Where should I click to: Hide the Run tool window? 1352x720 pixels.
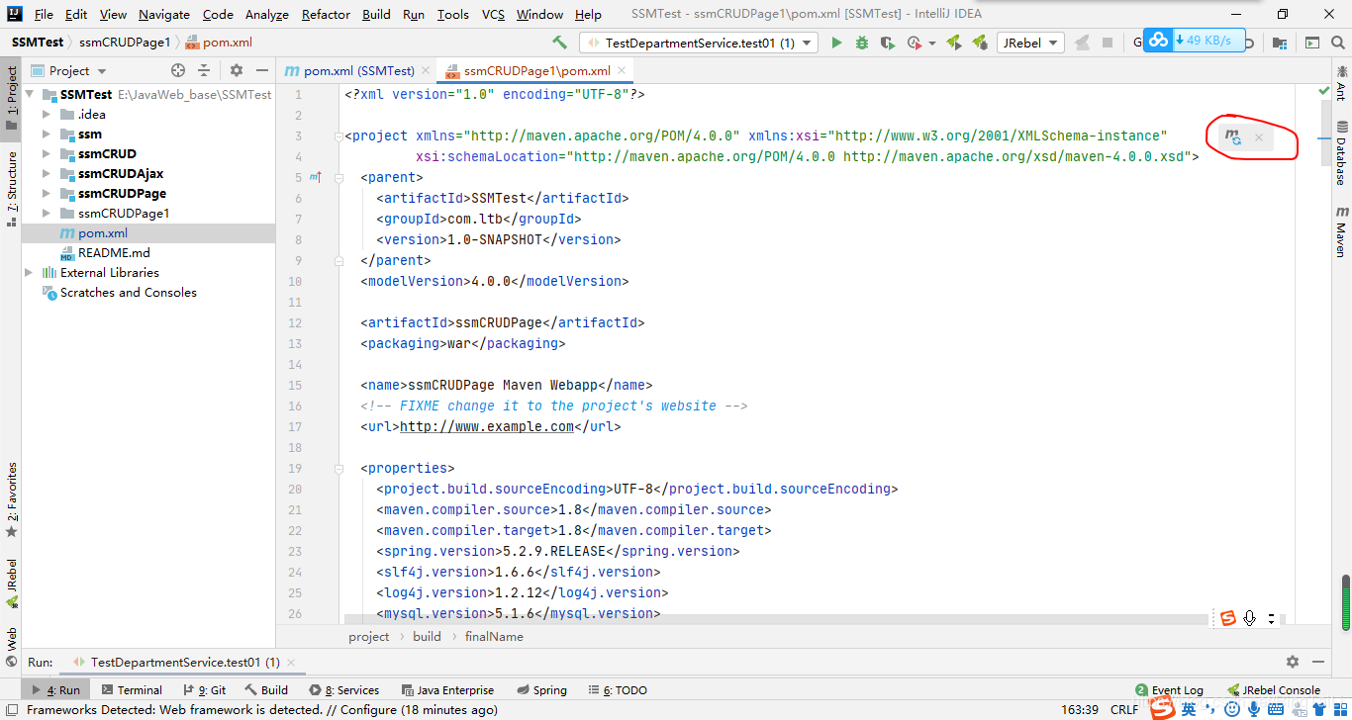[x=1318, y=662]
